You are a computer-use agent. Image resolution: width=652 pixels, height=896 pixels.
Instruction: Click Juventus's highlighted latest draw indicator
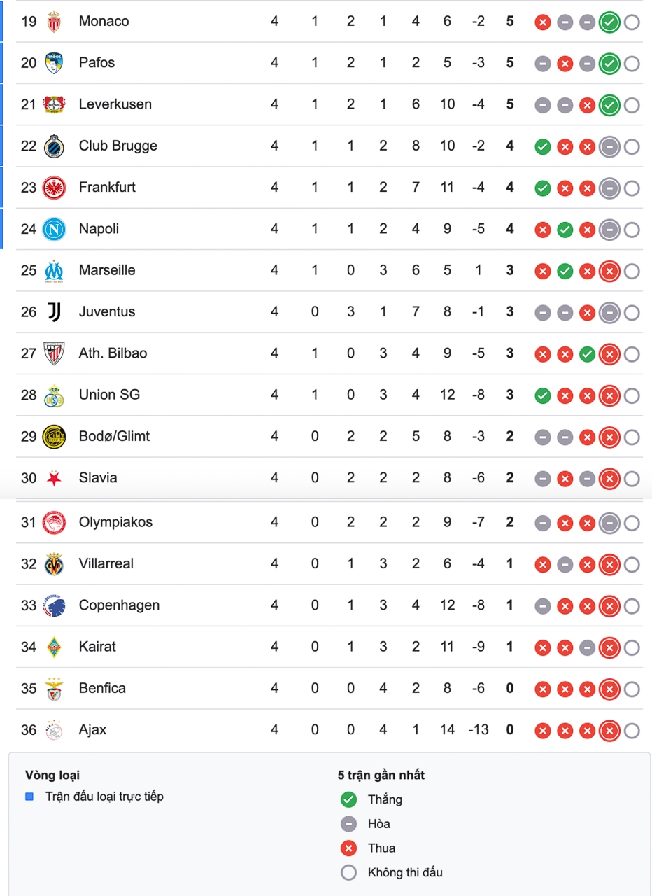click(609, 313)
